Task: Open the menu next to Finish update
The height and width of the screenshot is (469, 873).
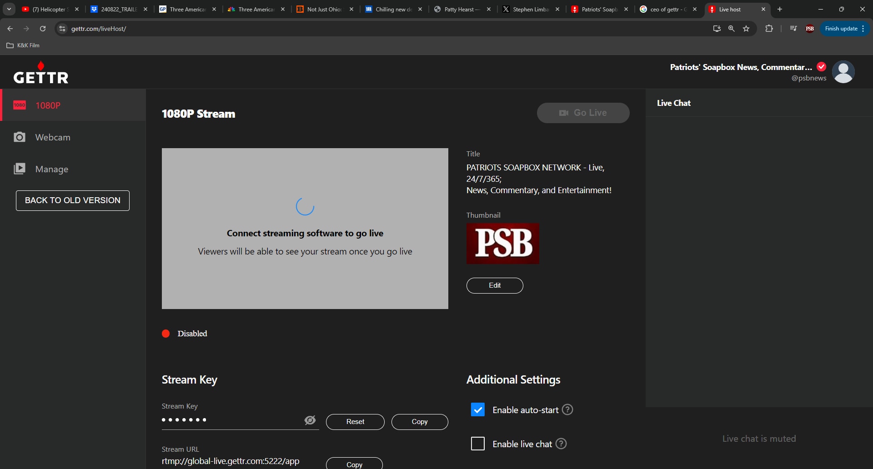Action: 863,28
